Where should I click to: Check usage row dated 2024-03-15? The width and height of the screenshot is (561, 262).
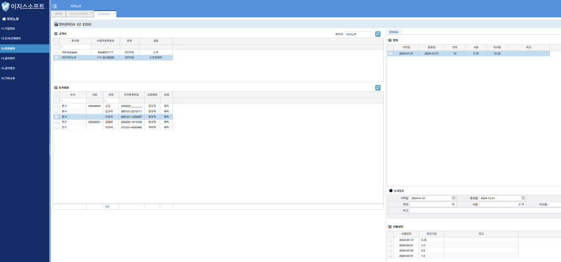(x=390, y=240)
